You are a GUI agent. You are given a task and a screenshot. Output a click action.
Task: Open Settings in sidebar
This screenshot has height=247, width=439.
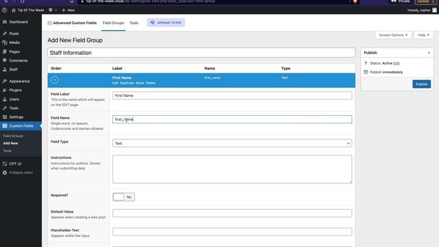[16, 117]
